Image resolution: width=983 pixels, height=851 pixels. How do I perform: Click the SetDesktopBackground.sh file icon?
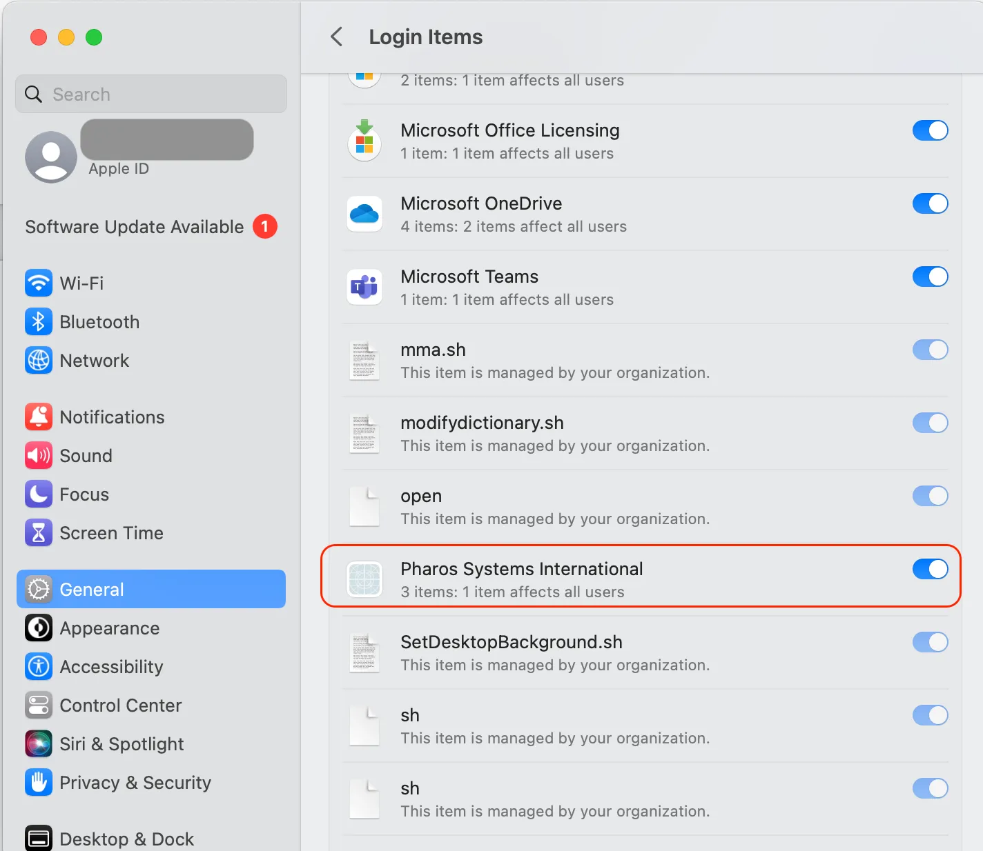(x=364, y=652)
